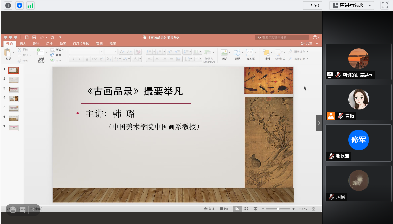Viewport: 393px width, 224px height.
Task: Open the 版式 layout dropdown
Action: coord(57,50)
